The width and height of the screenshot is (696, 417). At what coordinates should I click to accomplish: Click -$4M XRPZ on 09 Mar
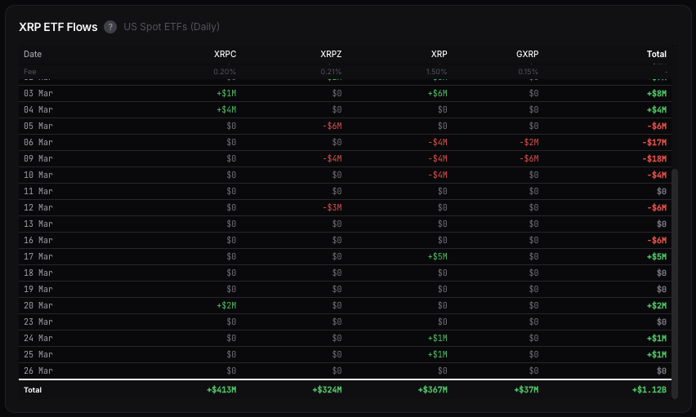click(x=332, y=159)
